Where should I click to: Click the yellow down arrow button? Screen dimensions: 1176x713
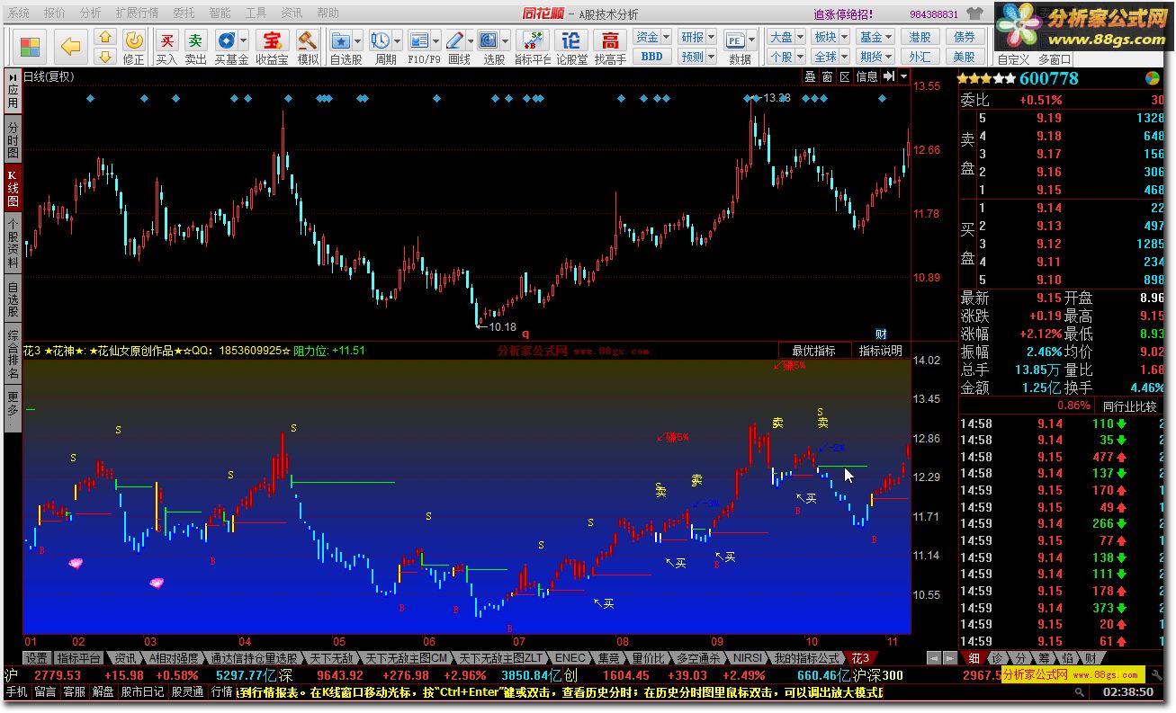click(105, 56)
